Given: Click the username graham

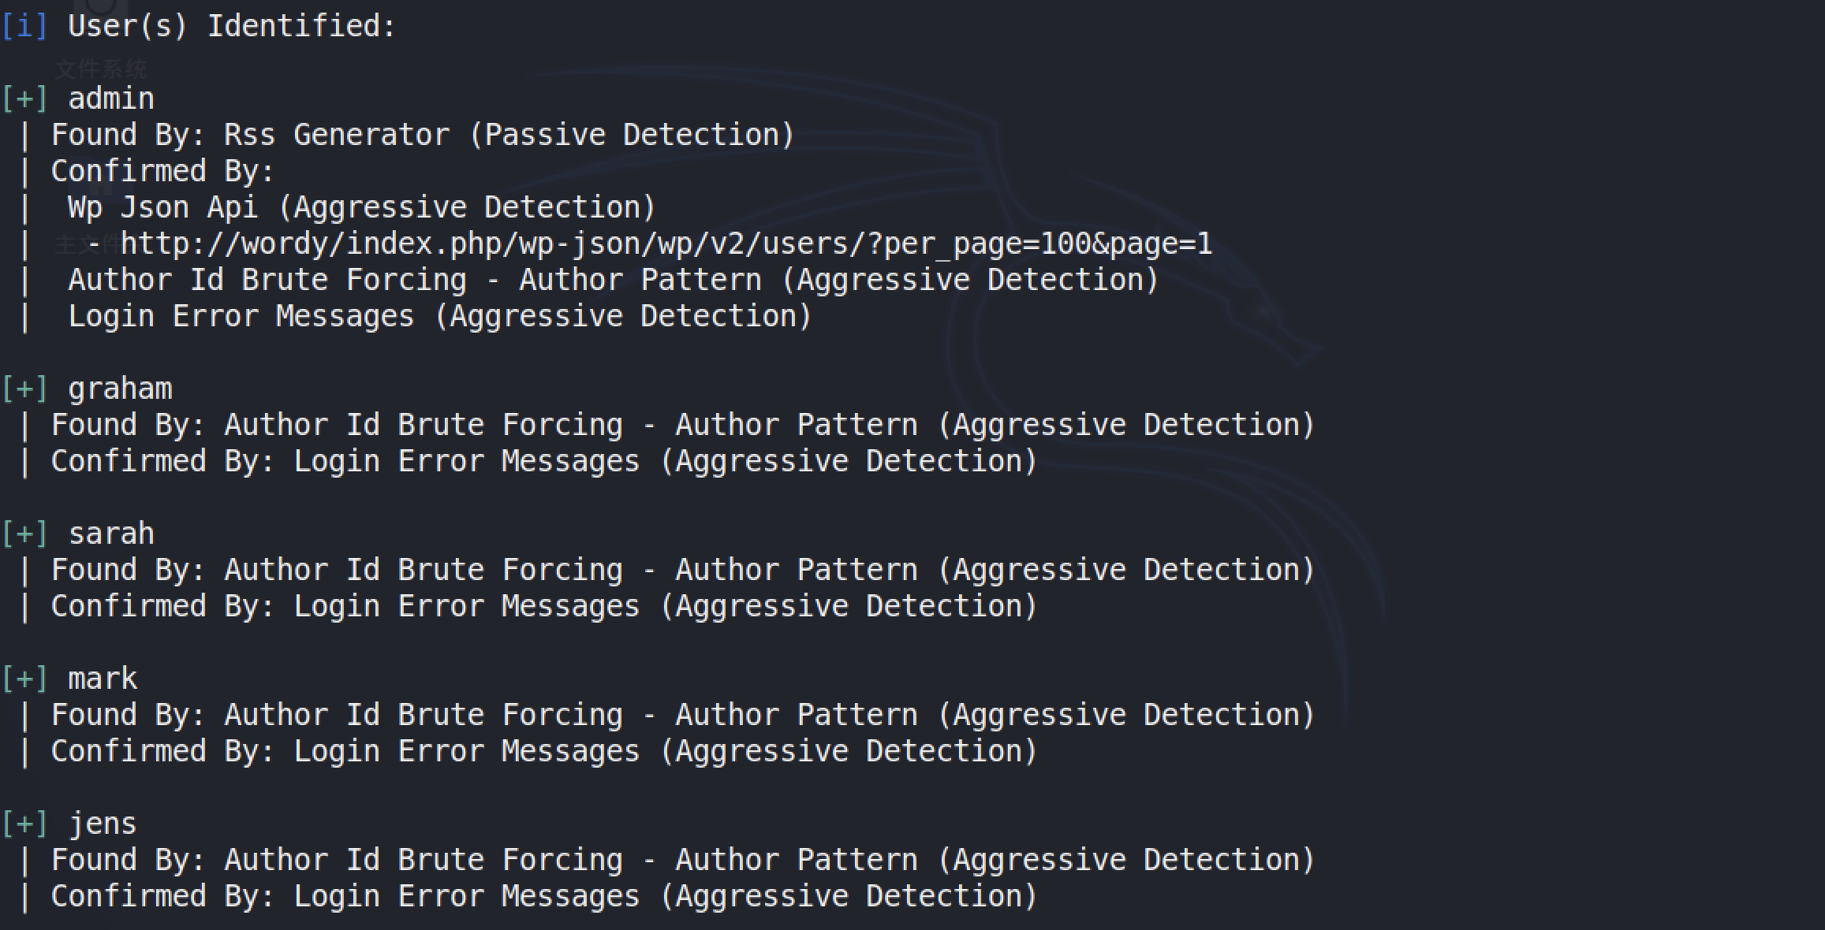Looking at the screenshot, I should pyautogui.click(x=120, y=389).
